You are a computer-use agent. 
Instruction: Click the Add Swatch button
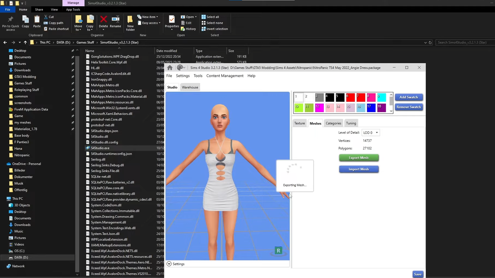(x=408, y=97)
